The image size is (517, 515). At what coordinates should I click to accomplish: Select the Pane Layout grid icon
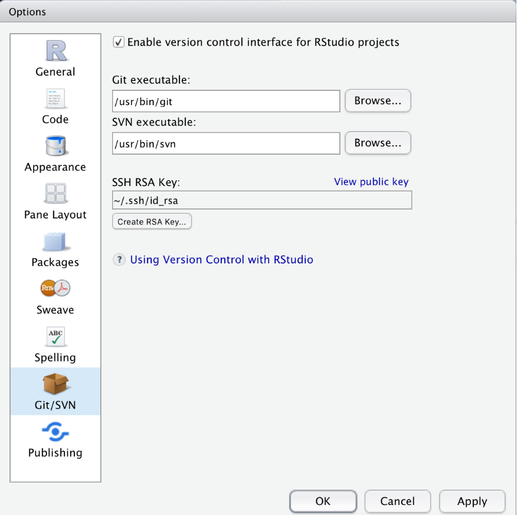(x=55, y=194)
